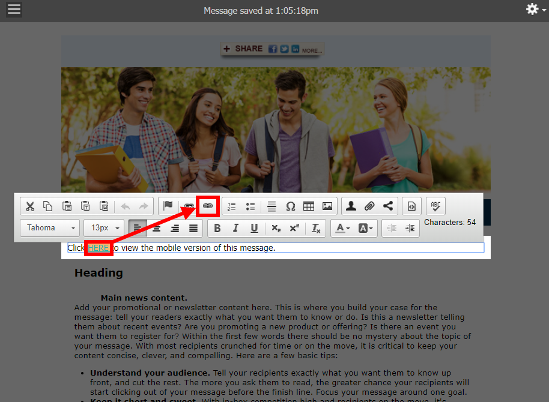Open the hamburger menu

[x=14, y=10]
